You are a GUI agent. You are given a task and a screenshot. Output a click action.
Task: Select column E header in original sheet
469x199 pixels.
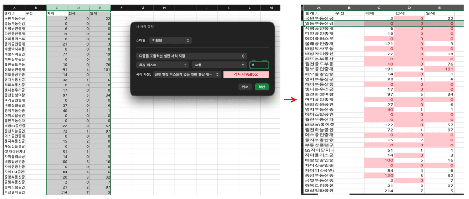pyautogui.click(x=100, y=7)
